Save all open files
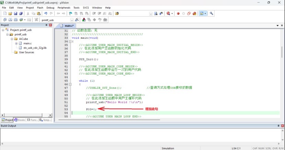 [x=21, y=13]
